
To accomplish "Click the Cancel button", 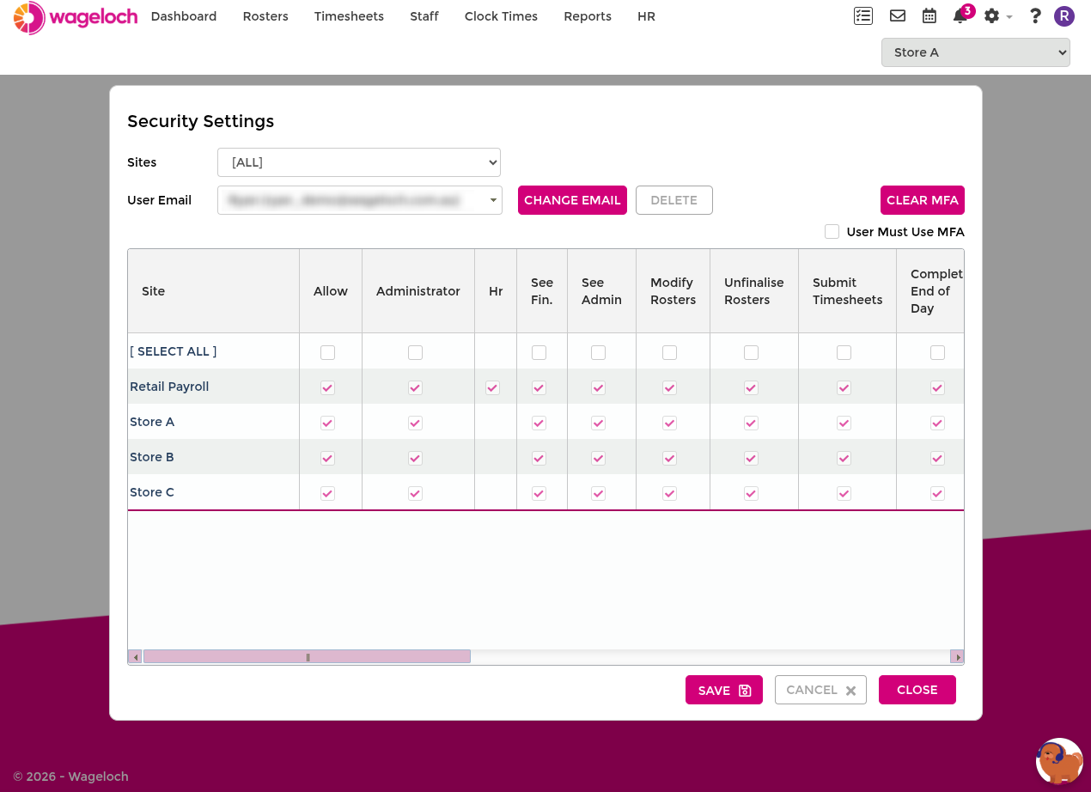I will tap(820, 690).
